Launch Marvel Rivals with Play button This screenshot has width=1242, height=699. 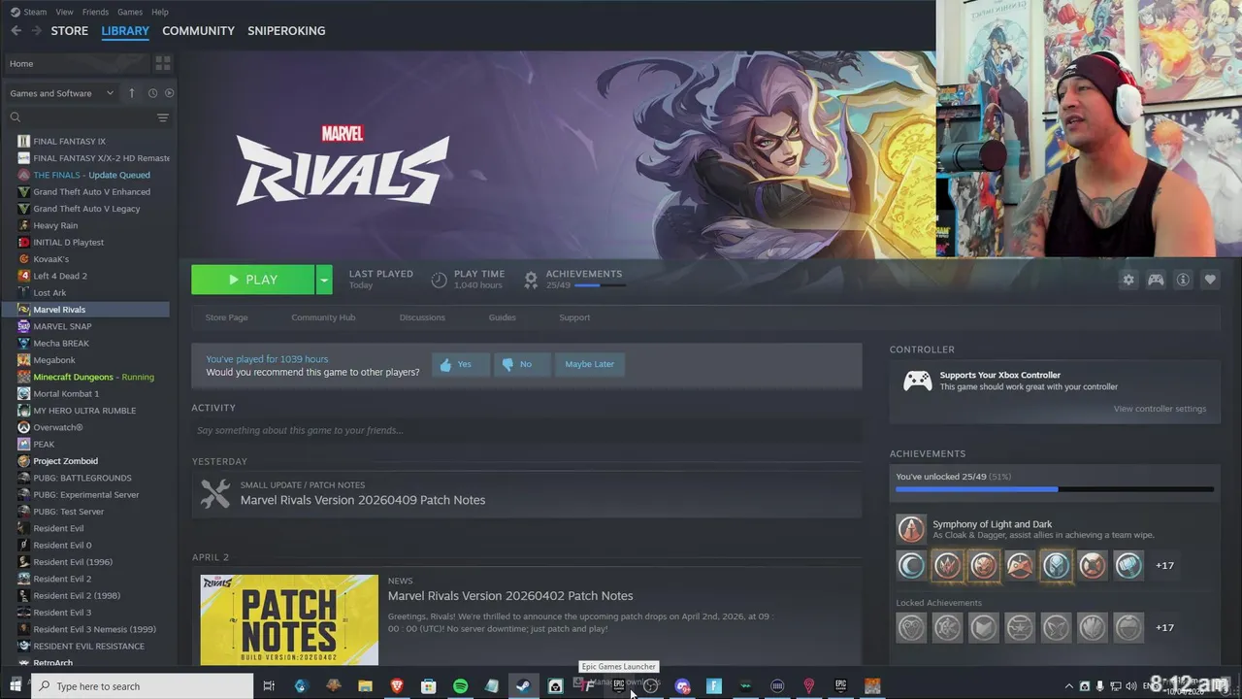tap(252, 280)
